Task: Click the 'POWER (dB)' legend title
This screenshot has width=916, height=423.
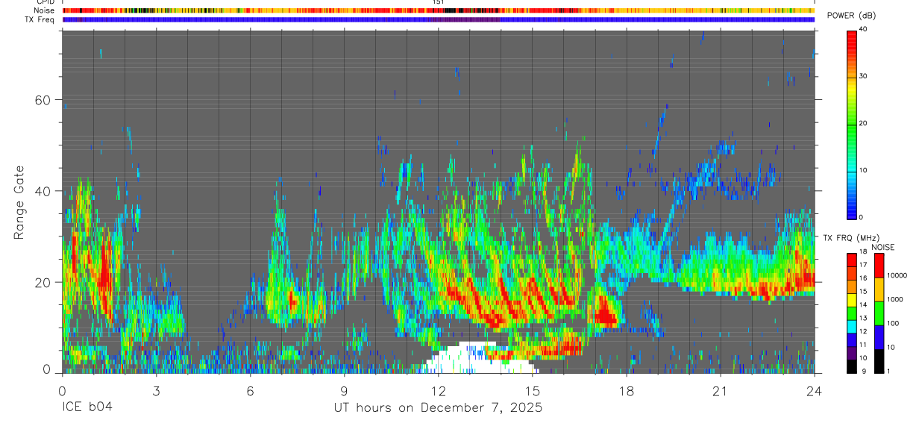Action: pos(852,16)
